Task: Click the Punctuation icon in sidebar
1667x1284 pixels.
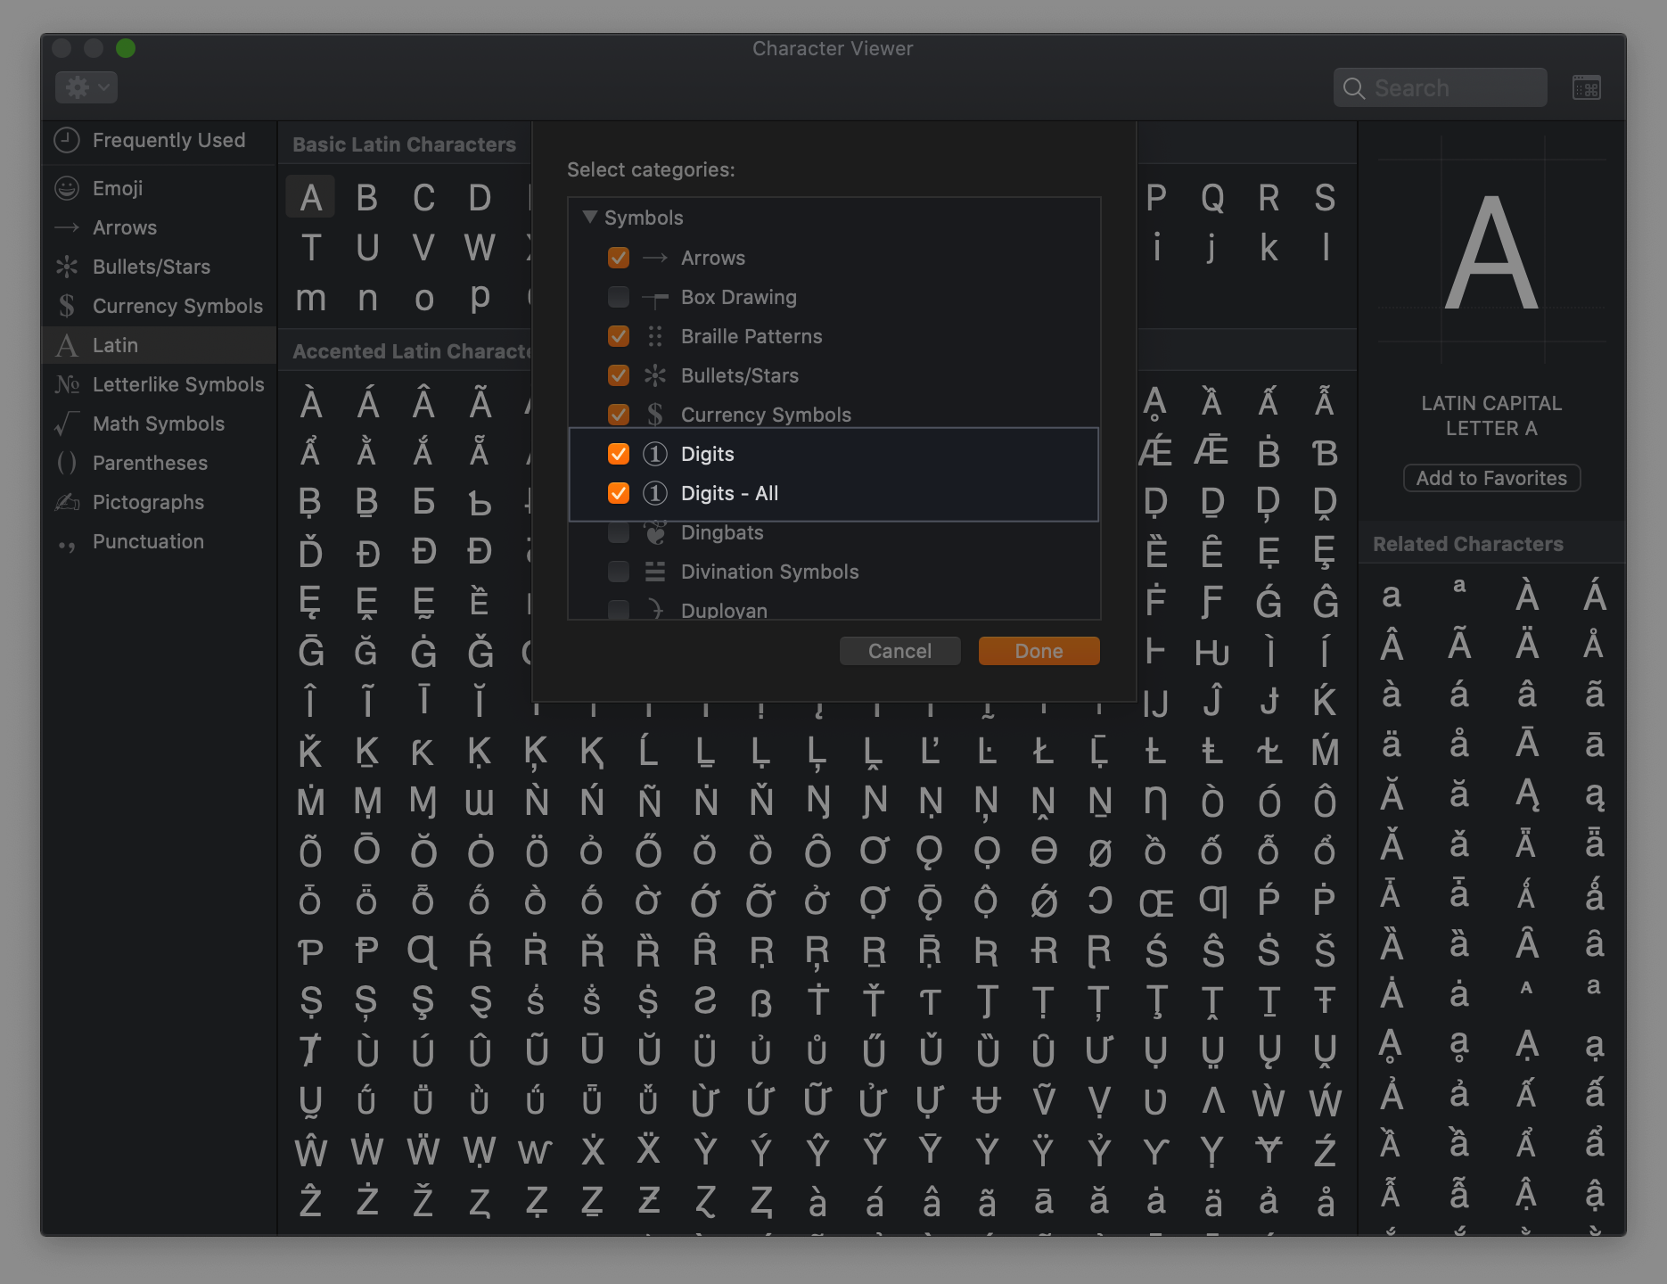Action: click(67, 543)
